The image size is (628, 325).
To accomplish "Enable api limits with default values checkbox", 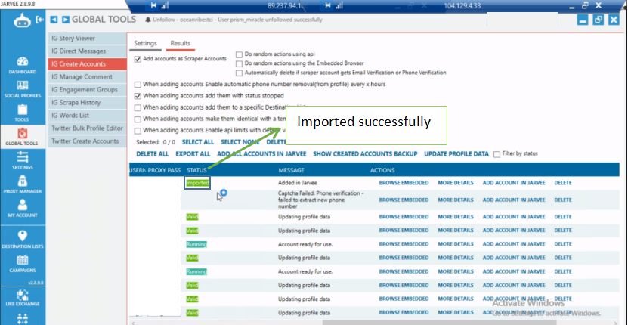I will click(138, 131).
